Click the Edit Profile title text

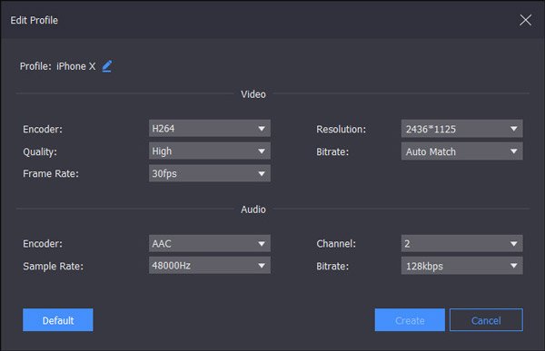35,20
